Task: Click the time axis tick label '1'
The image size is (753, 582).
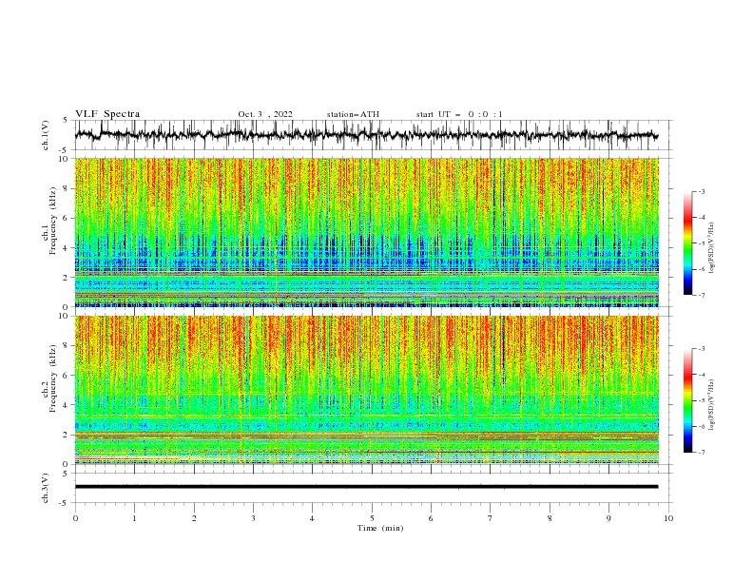Action: (134, 518)
